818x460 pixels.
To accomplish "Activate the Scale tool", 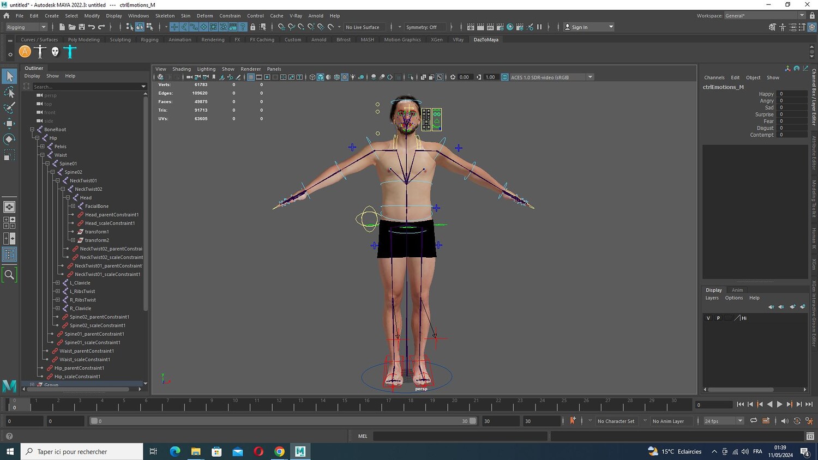I will click(9, 156).
